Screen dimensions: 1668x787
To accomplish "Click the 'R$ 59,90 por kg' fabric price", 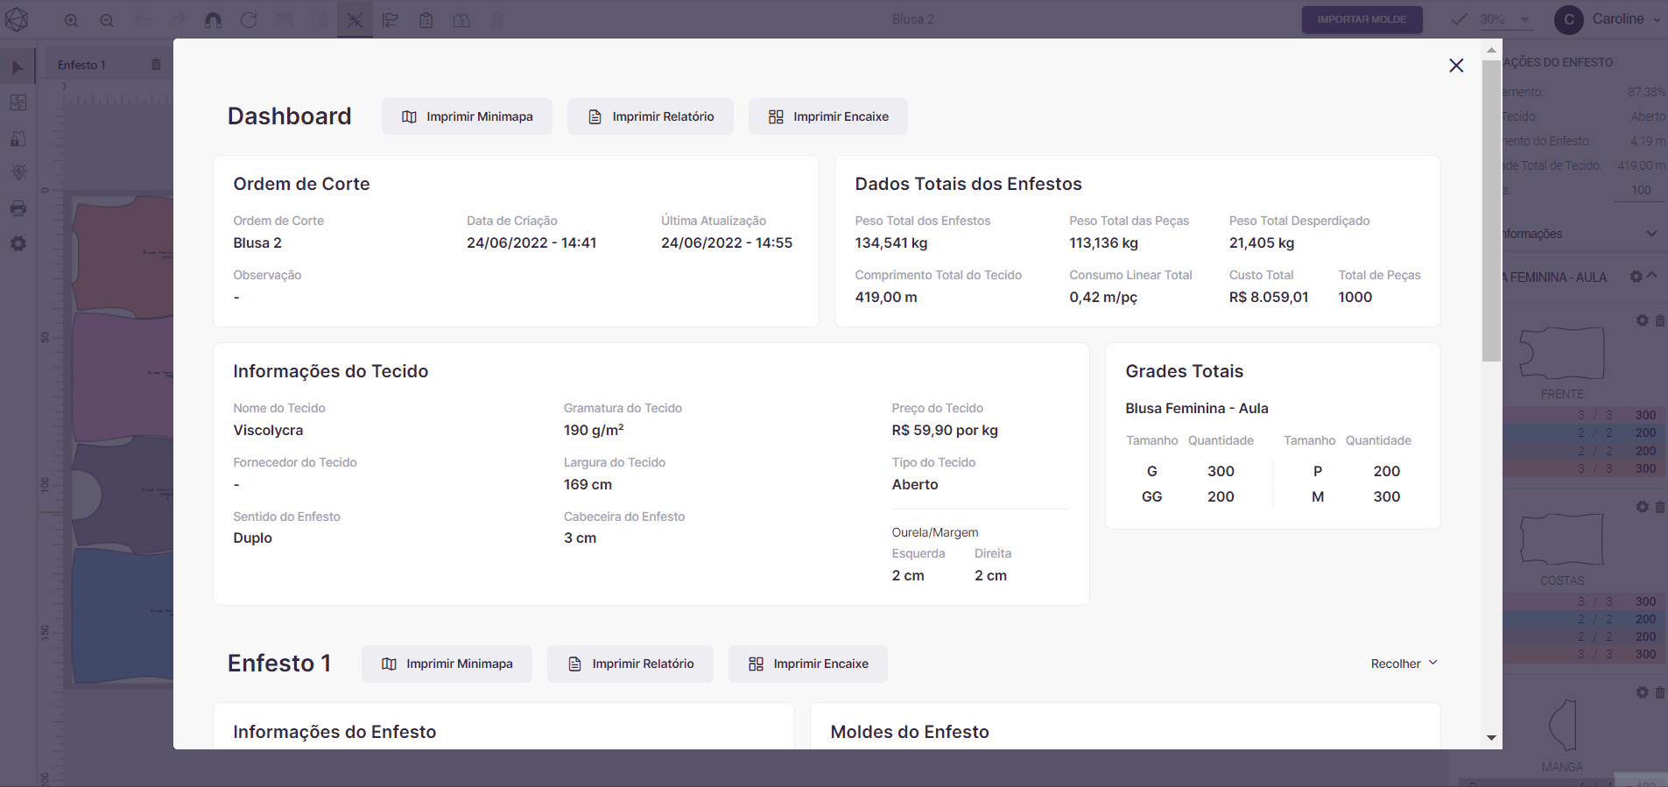I will pyautogui.click(x=945, y=431).
